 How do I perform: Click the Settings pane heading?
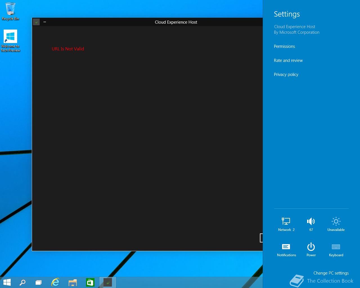coord(287,14)
